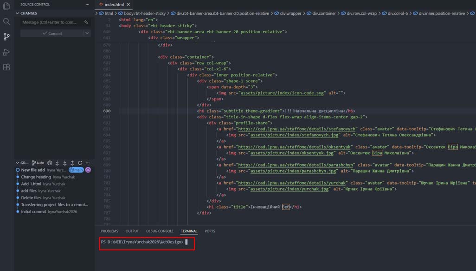Click the div.container breadcrumb
476x271 pixels.
321,13
